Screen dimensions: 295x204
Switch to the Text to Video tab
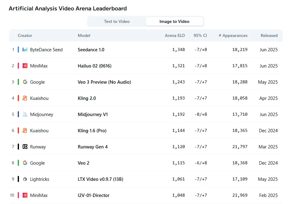[117, 21]
